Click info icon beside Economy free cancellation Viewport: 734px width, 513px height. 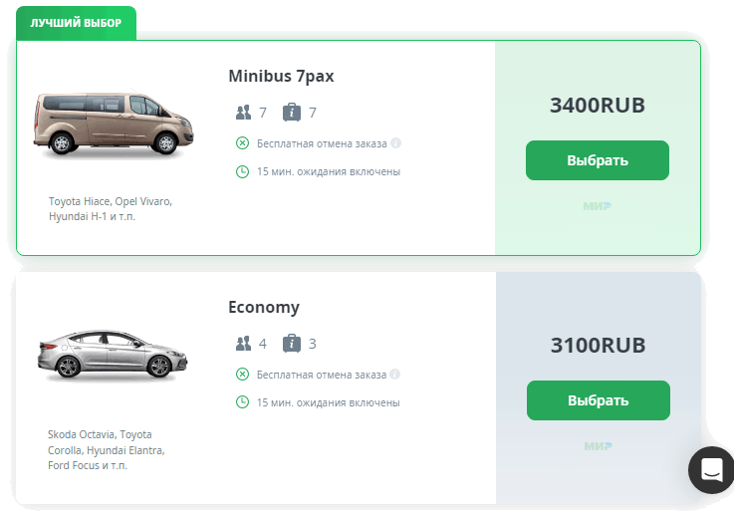395,375
